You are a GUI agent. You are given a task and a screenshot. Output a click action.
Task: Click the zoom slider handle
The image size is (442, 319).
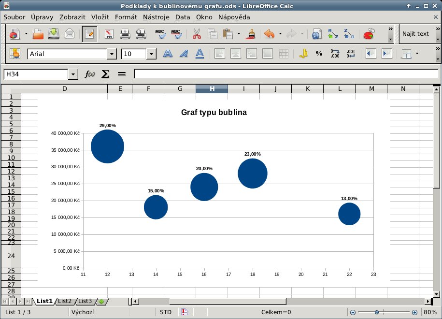(377, 312)
